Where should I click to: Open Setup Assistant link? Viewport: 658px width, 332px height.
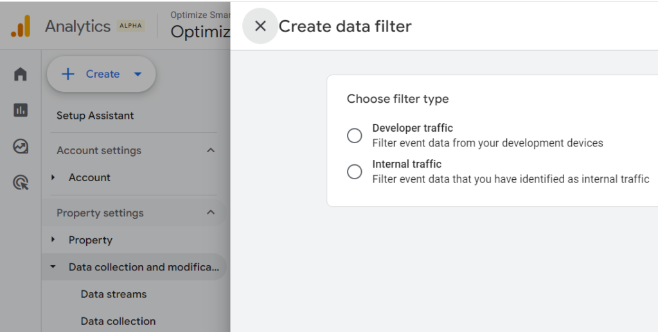(95, 116)
